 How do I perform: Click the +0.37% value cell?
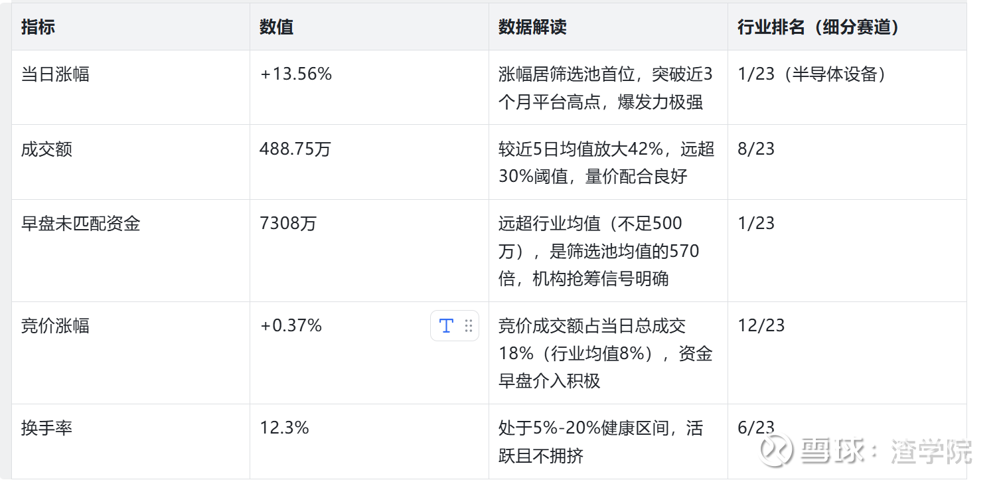click(291, 325)
